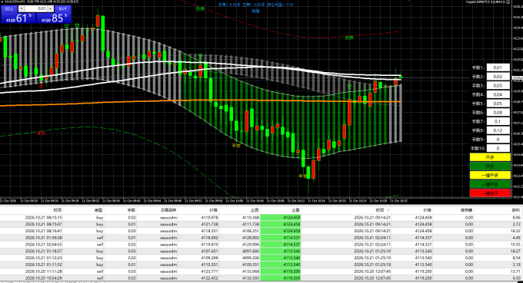Screen dimensions: 523x283
Task: Increase lot volume with the up arrow
Action: [x=50, y=8]
